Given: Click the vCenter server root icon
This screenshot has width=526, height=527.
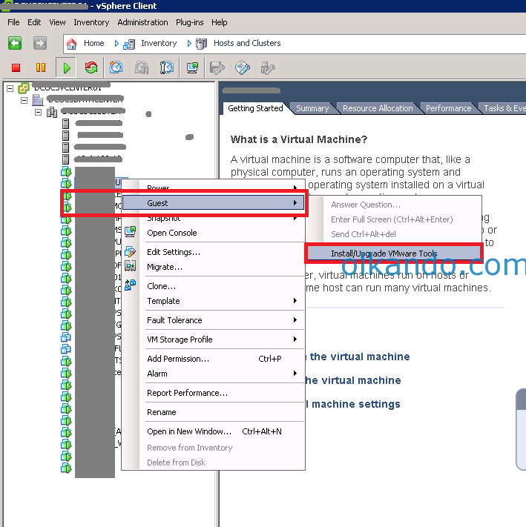Looking at the screenshot, I should (x=24, y=88).
